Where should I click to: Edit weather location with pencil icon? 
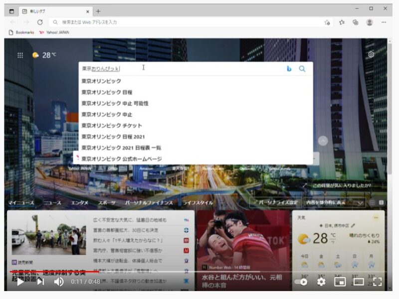(x=353, y=226)
